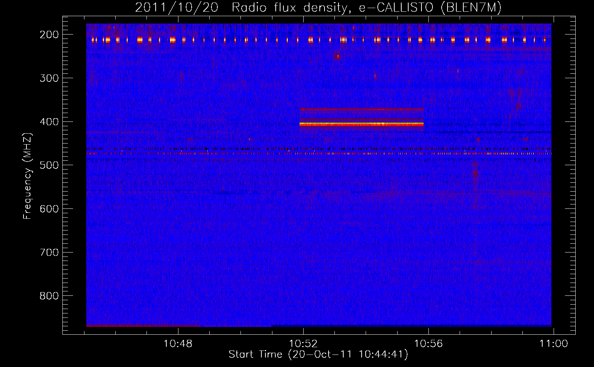
Task: Click the 10:56 time tick label
Action: click(x=428, y=344)
